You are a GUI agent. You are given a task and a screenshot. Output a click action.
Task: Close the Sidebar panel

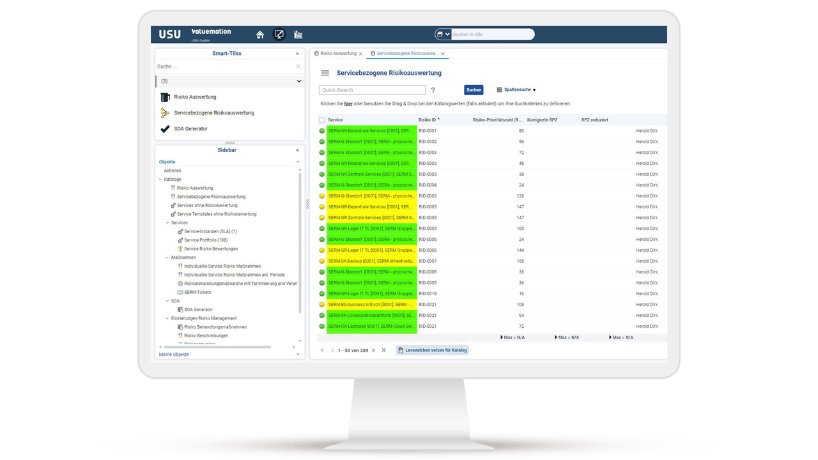tap(297, 150)
